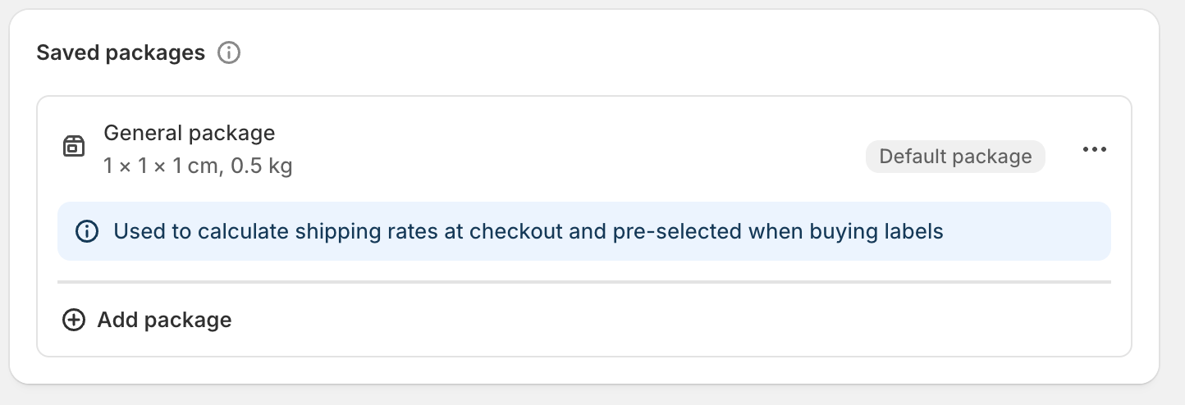Image resolution: width=1185 pixels, height=405 pixels.
Task: Click the info icon beside Saved packages
Action: click(229, 53)
